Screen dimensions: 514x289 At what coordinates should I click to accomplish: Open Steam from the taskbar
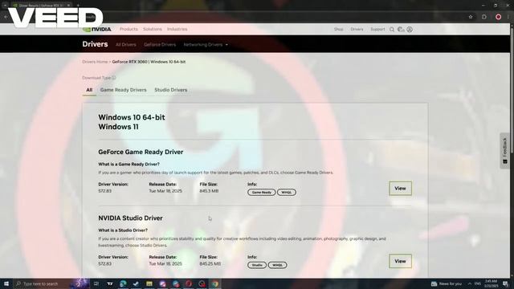[136, 283]
